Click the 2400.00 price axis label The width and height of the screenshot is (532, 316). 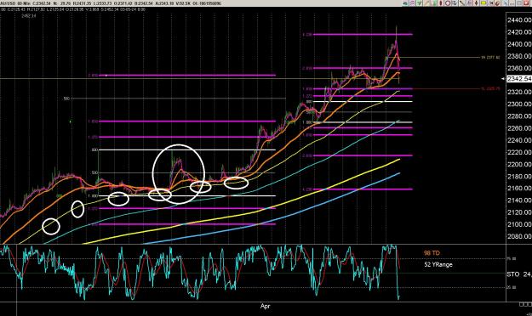click(x=519, y=44)
